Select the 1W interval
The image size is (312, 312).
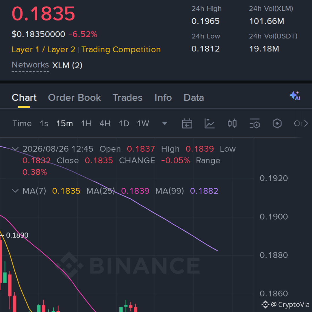(143, 124)
